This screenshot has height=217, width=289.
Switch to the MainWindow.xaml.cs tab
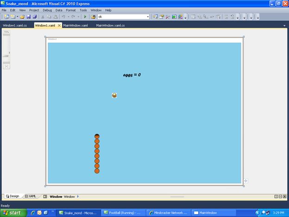110,26
